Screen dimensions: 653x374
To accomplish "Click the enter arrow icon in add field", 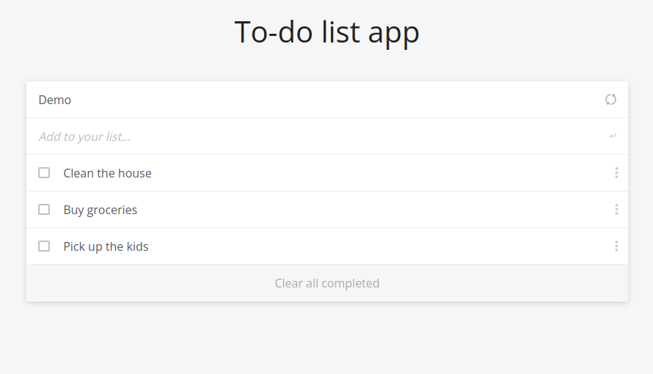I will coord(613,136).
